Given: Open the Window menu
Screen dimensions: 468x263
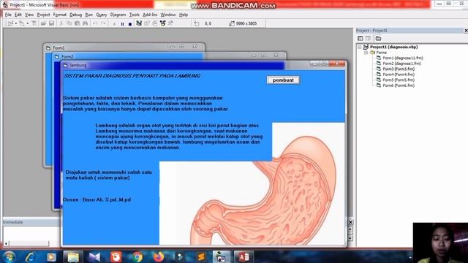Looking at the screenshot, I should point(168,15).
